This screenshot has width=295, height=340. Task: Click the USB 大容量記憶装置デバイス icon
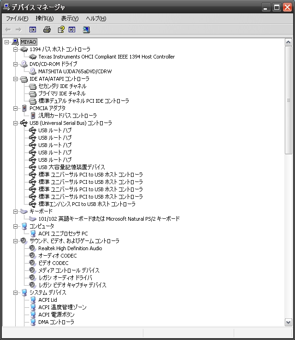pyautogui.click(x=33, y=167)
